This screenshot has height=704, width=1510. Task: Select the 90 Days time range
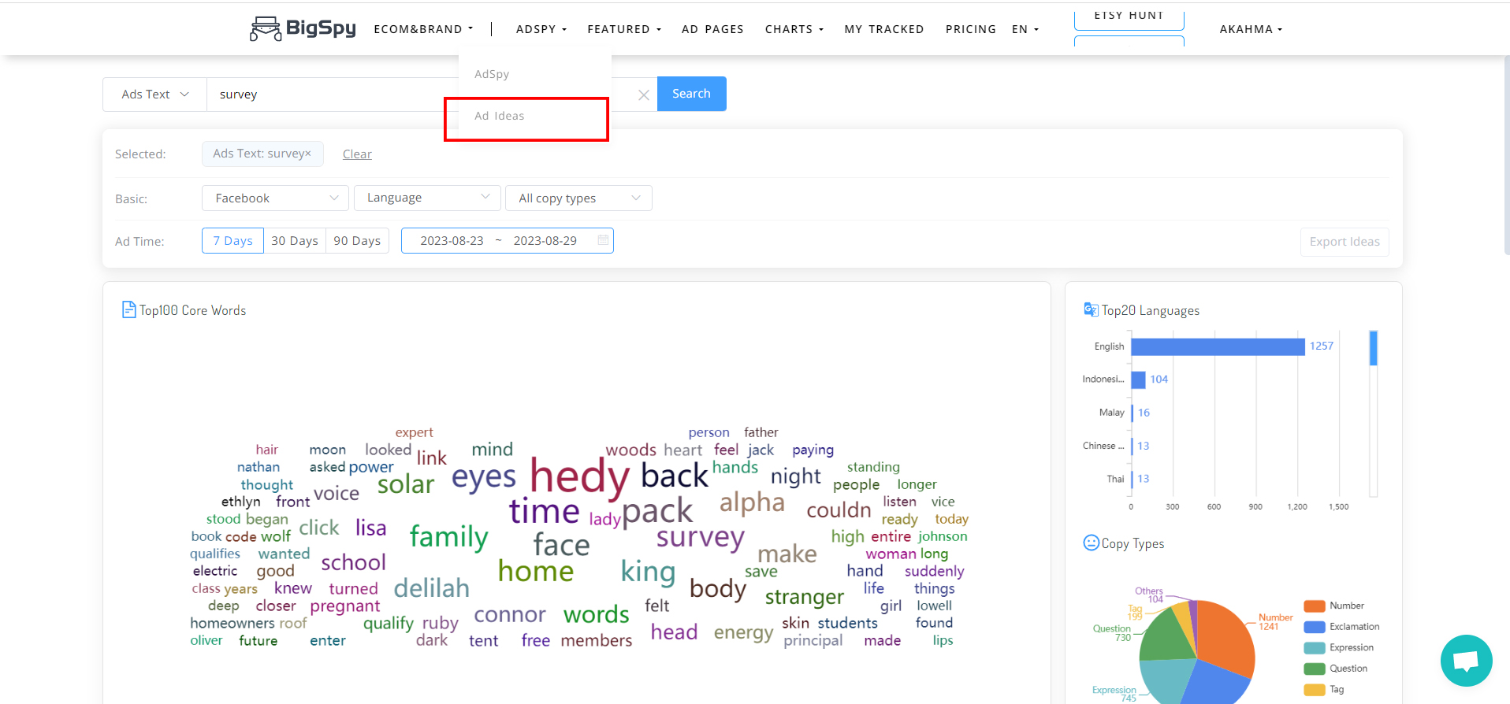[357, 241]
